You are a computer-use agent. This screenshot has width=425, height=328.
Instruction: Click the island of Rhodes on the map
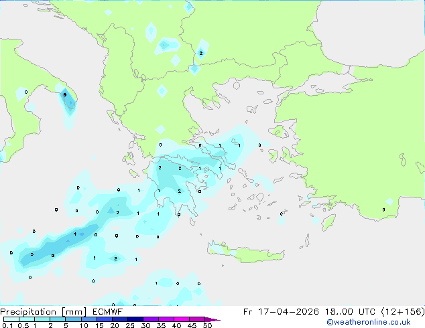[328, 222]
